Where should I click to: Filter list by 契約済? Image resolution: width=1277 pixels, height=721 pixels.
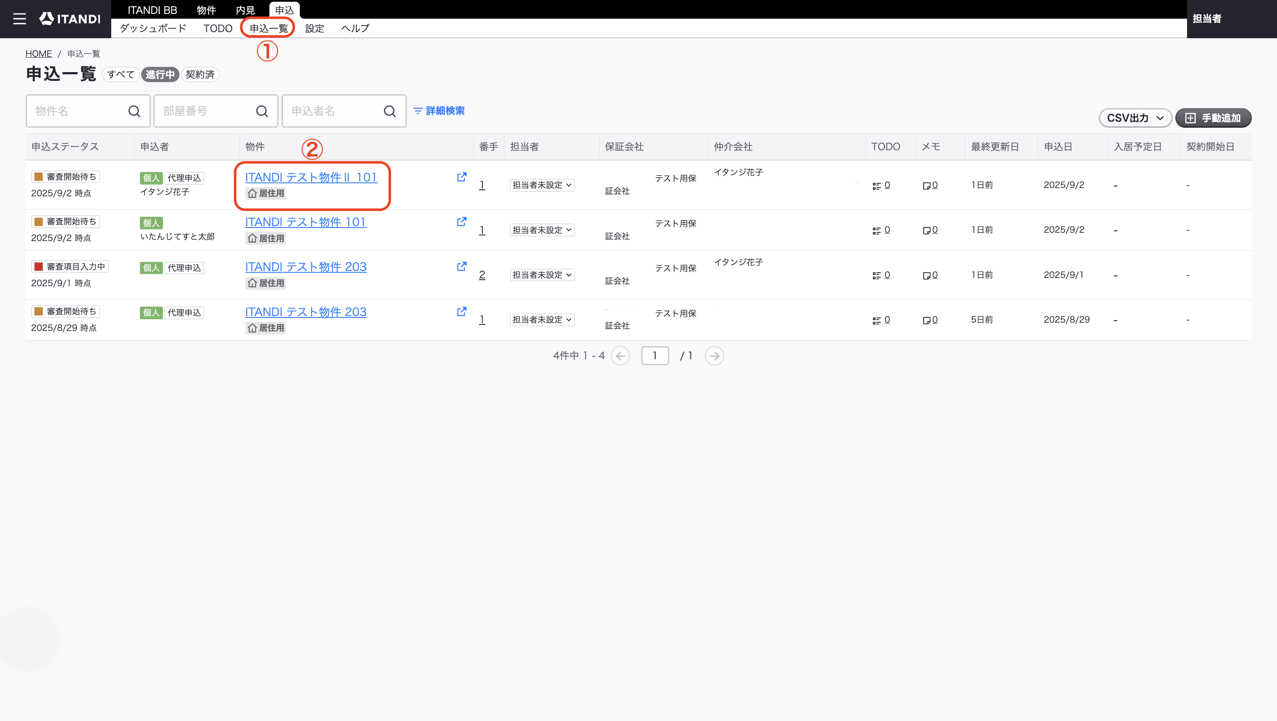point(200,74)
